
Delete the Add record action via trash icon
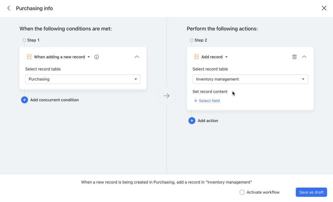click(x=294, y=57)
